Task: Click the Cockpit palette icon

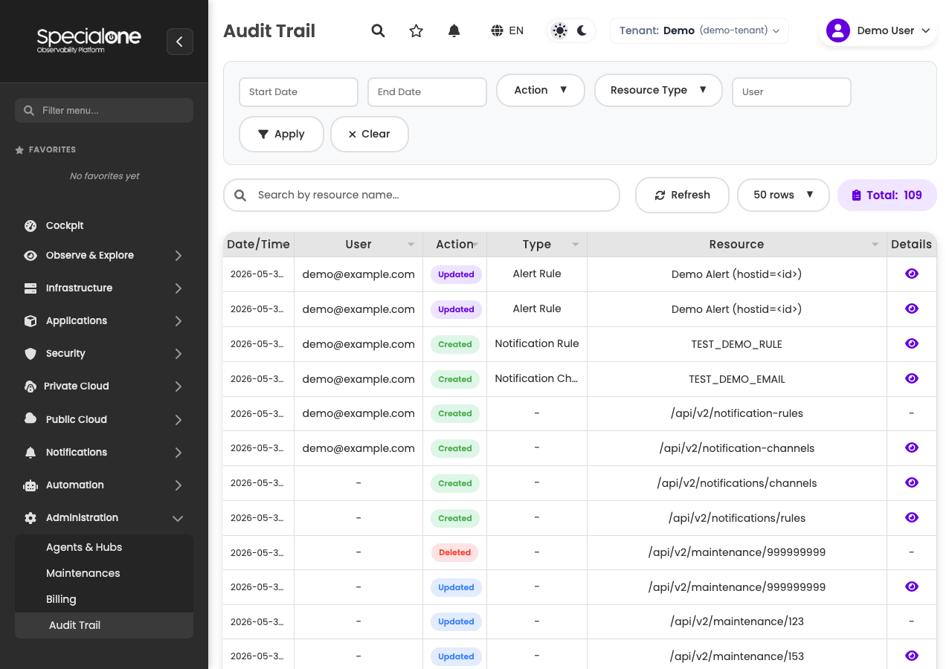Action: pyautogui.click(x=30, y=225)
